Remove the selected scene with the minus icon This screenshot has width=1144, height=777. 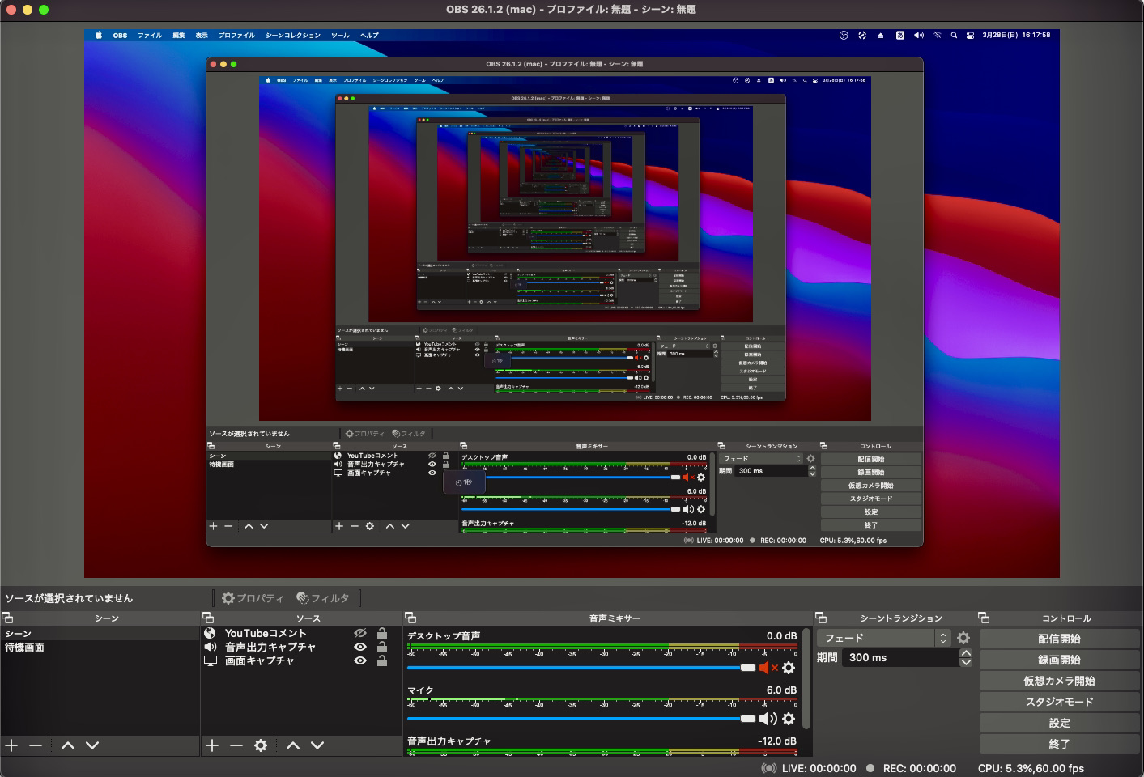point(36,745)
